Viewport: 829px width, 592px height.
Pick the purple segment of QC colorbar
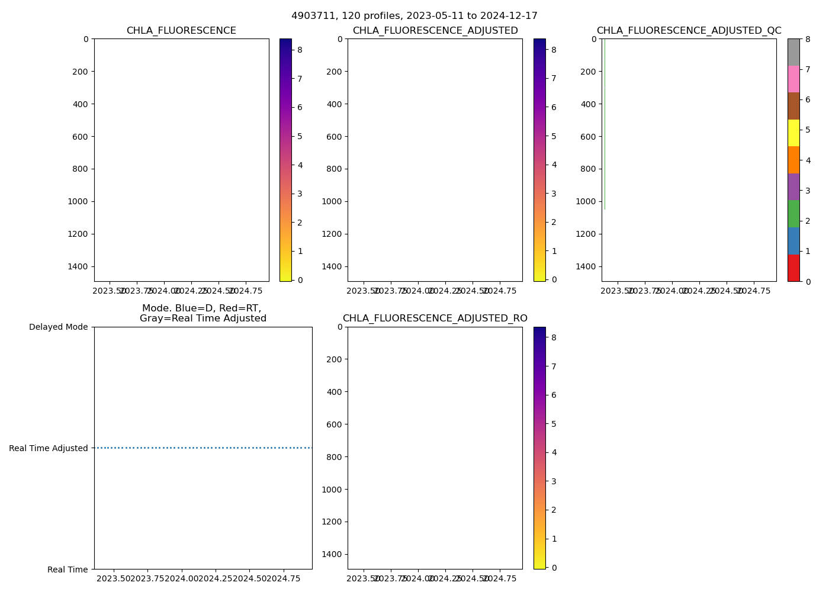pyautogui.click(x=793, y=187)
